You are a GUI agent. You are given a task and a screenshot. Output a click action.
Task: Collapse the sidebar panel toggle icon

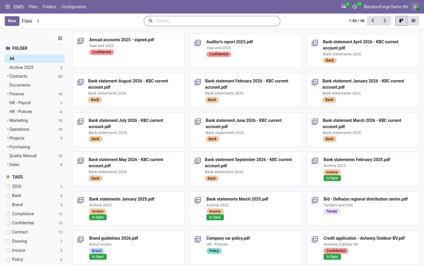60,38
